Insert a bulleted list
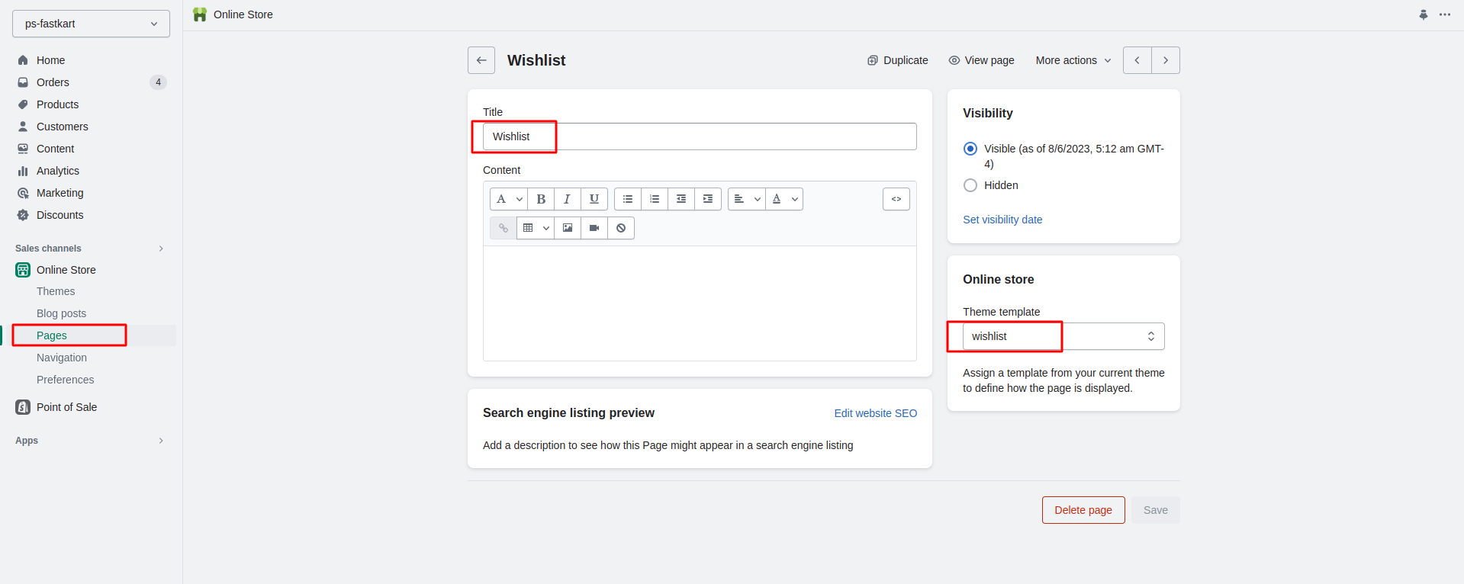Image resolution: width=1464 pixels, height=584 pixels. (628, 199)
